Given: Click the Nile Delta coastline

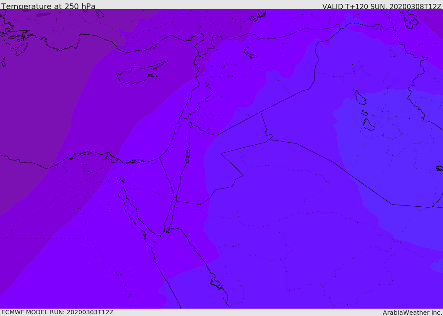Looking at the screenshot, I should pyautogui.click(x=87, y=154).
